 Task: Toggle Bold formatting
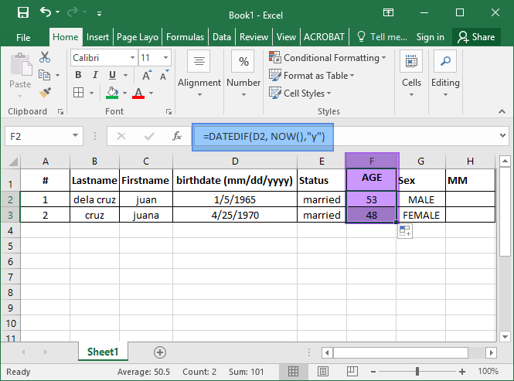(x=78, y=75)
